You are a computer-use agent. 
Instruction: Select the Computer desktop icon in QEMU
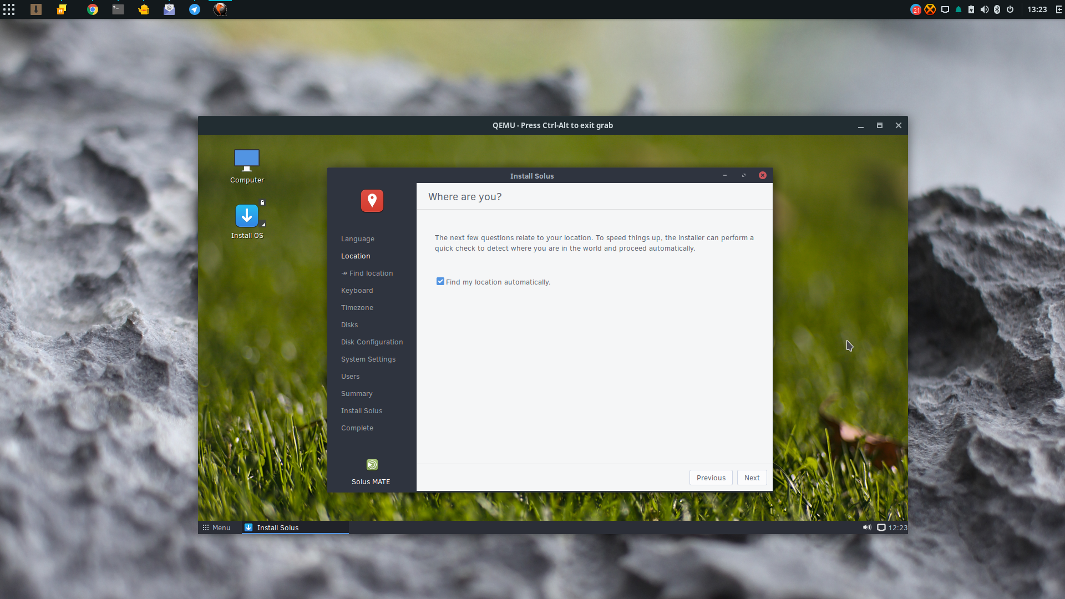[x=247, y=166]
